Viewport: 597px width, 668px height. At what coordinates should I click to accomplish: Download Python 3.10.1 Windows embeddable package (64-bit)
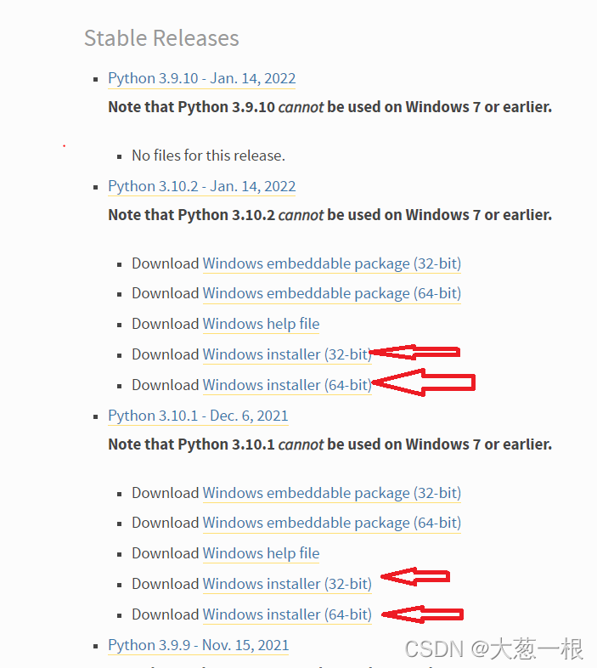332,523
